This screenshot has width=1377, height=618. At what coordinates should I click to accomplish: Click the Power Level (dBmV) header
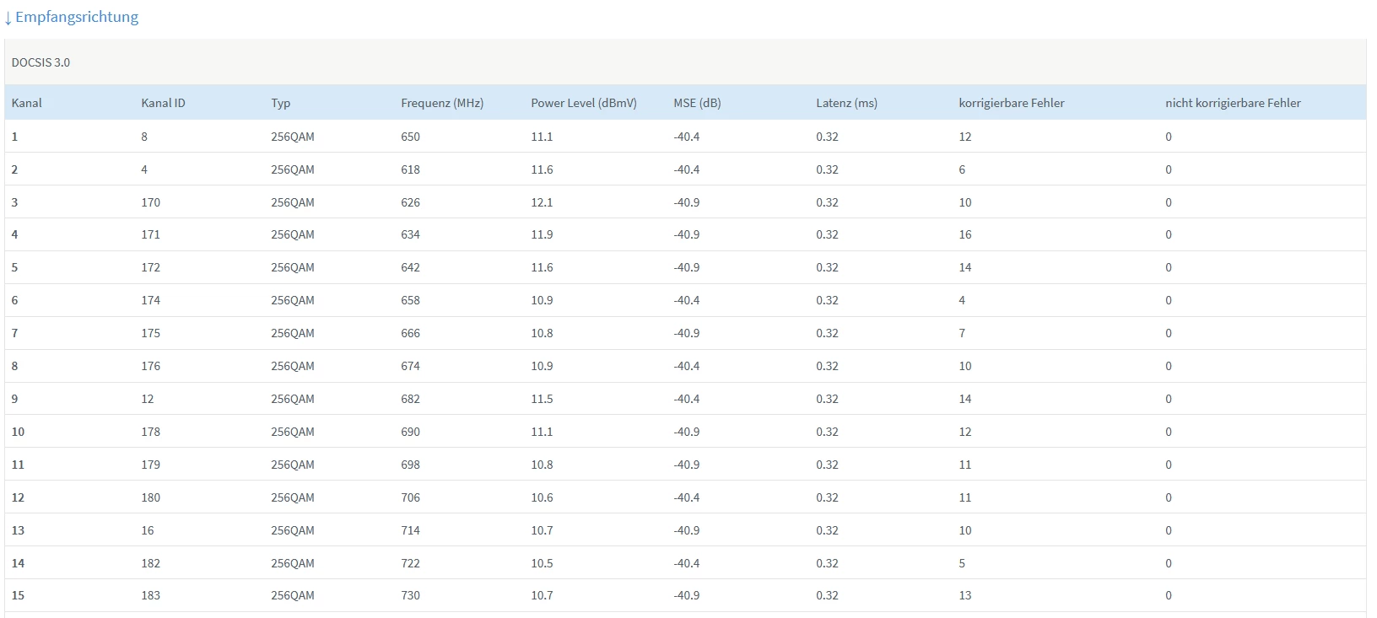tap(584, 103)
